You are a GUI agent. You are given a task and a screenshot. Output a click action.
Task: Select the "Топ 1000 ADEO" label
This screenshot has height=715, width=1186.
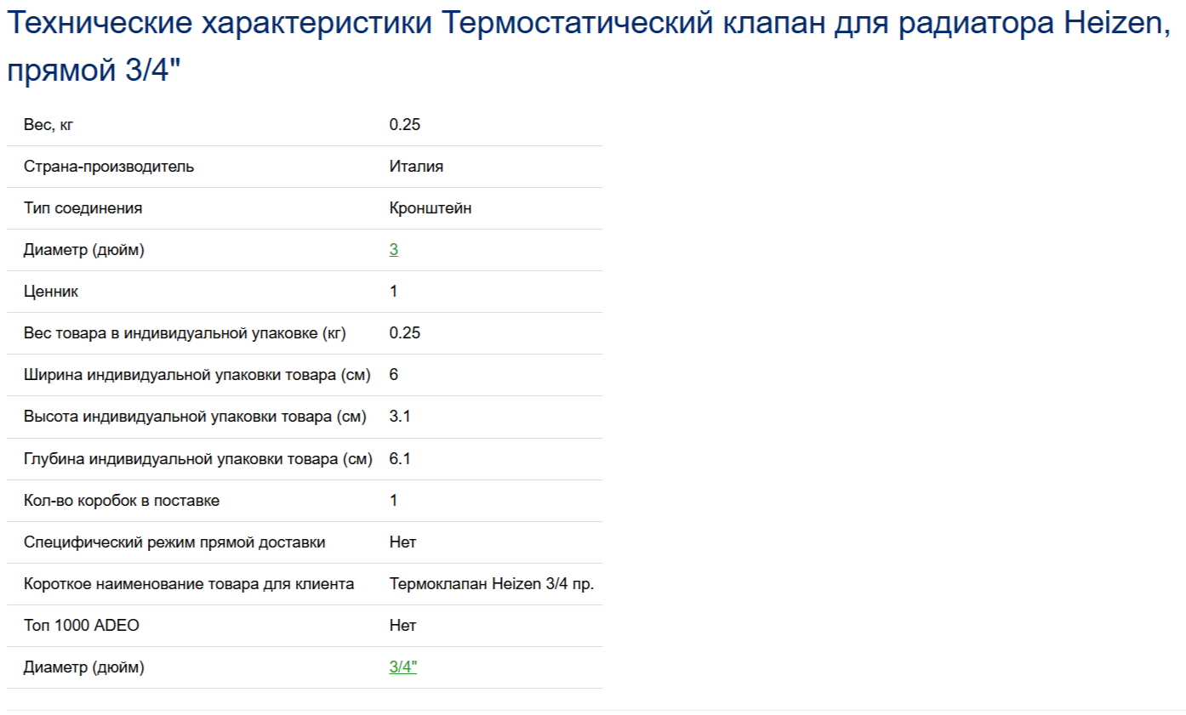click(x=82, y=626)
